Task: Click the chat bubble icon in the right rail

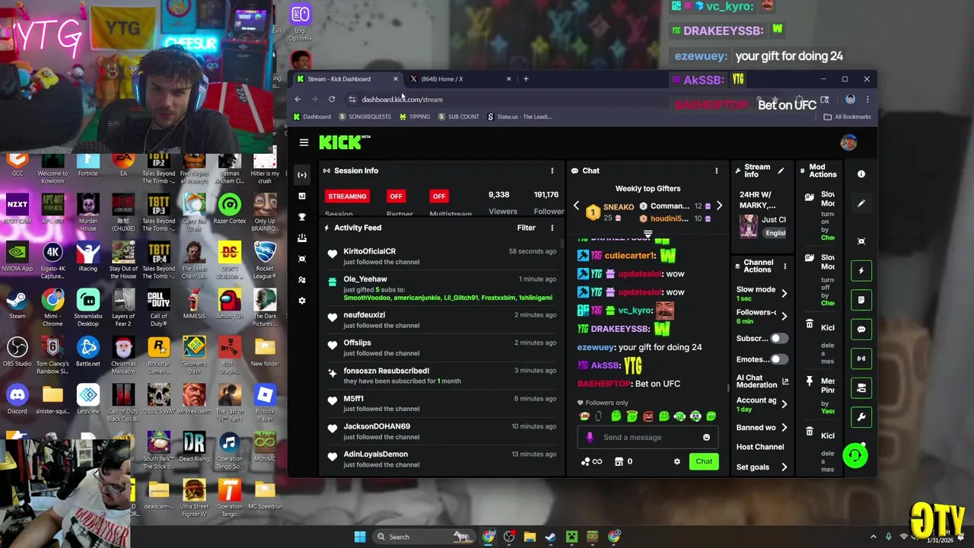Action: (x=861, y=330)
